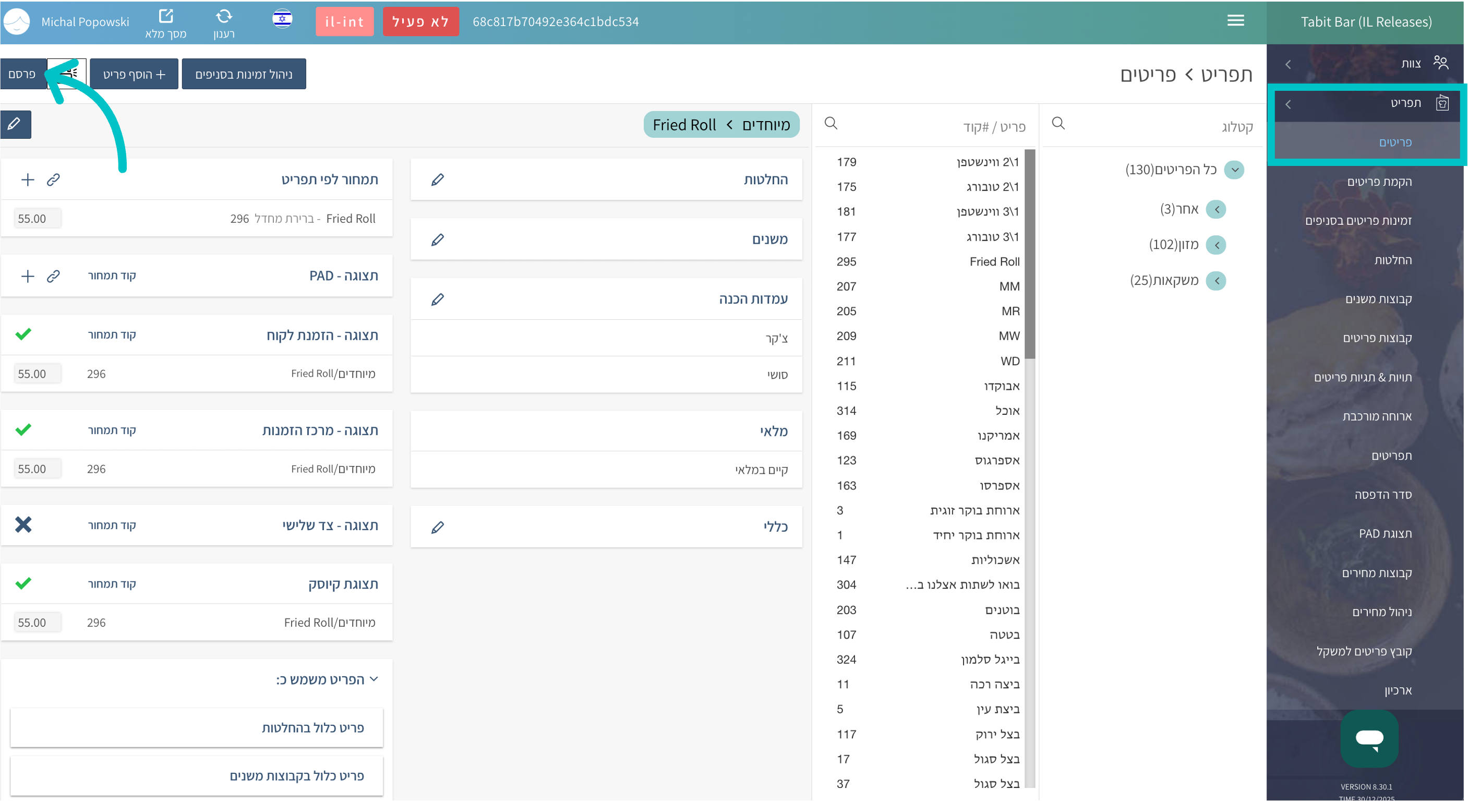Open תוויות & תגיות פריטים in sidebar
This screenshot has height=801, width=1468.
click(x=1363, y=377)
